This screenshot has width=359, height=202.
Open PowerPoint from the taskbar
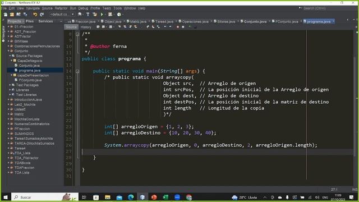tap(154, 197)
